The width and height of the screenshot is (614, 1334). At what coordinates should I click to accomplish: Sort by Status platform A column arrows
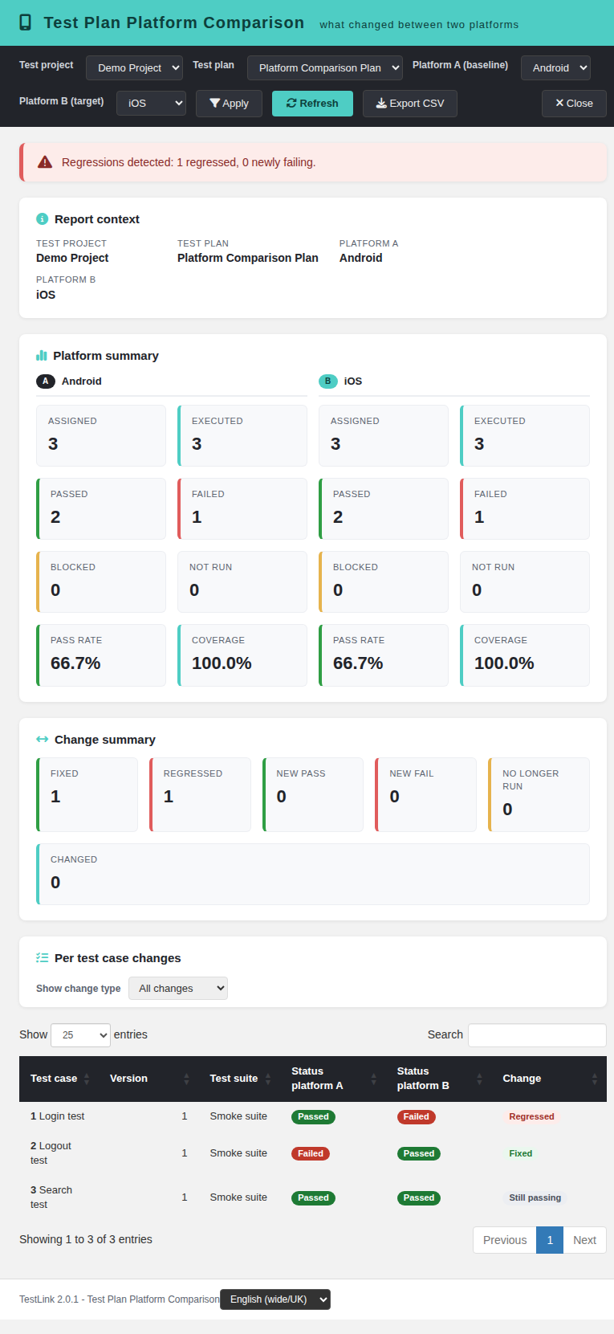click(373, 1079)
